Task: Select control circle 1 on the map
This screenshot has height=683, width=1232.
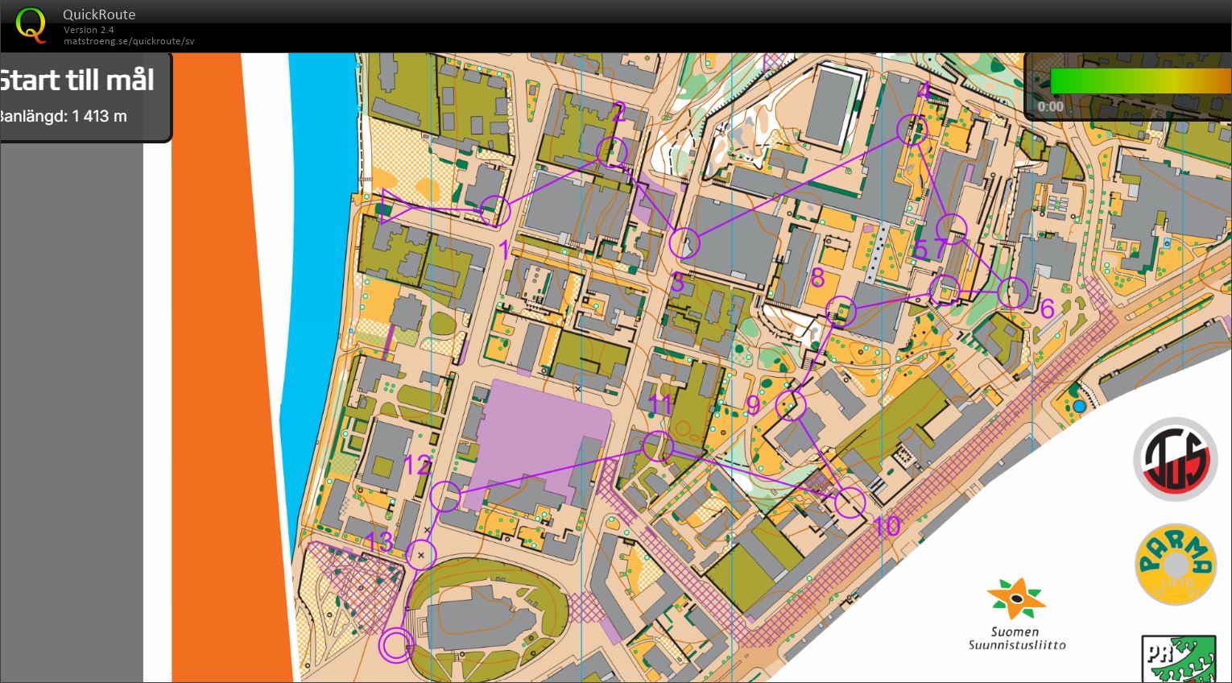Action: click(x=495, y=211)
